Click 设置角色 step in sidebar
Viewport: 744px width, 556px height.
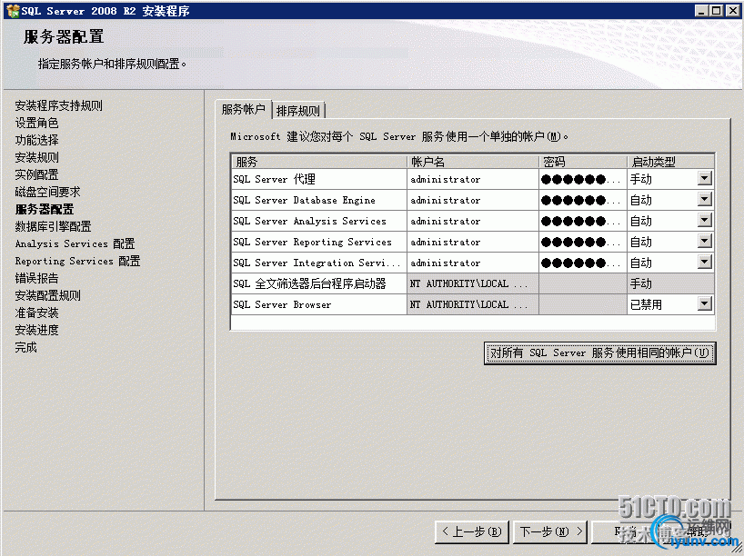click(x=36, y=123)
